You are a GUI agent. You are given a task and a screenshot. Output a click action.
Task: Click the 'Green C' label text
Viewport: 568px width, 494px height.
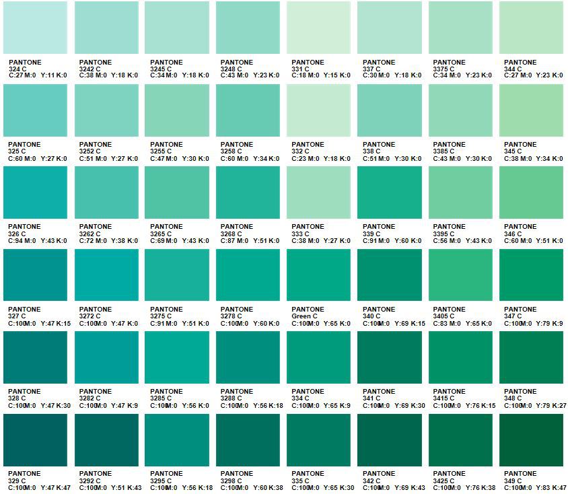pos(304,316)
